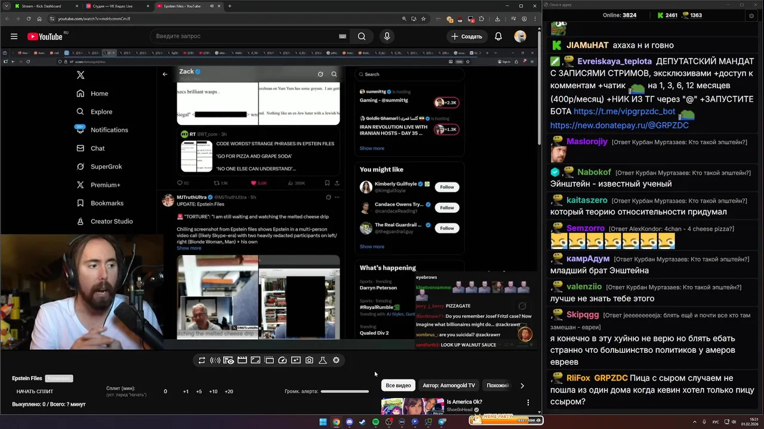Screen dimensions: 764x429
Task: Click the broadcast waves icon in the player toolbar
Action: (x=215, y=360)
